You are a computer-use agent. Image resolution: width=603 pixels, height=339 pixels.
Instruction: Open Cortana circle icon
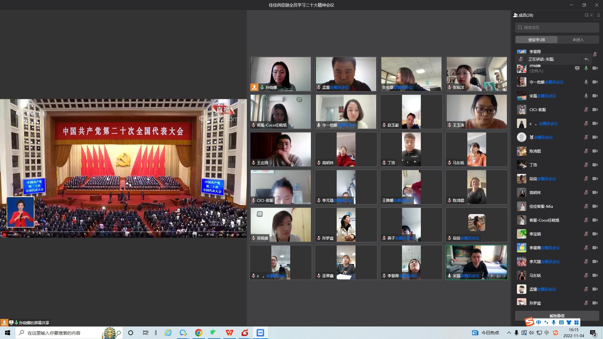coord(131,333)
